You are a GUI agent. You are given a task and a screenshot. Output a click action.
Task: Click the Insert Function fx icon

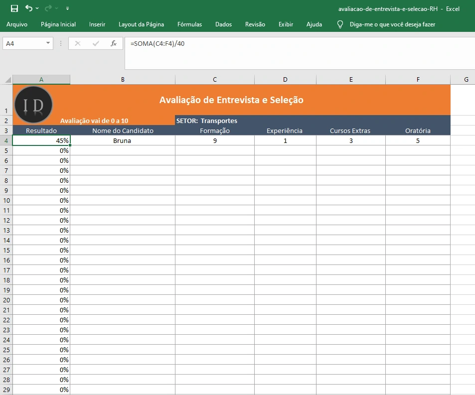[113, 43]
